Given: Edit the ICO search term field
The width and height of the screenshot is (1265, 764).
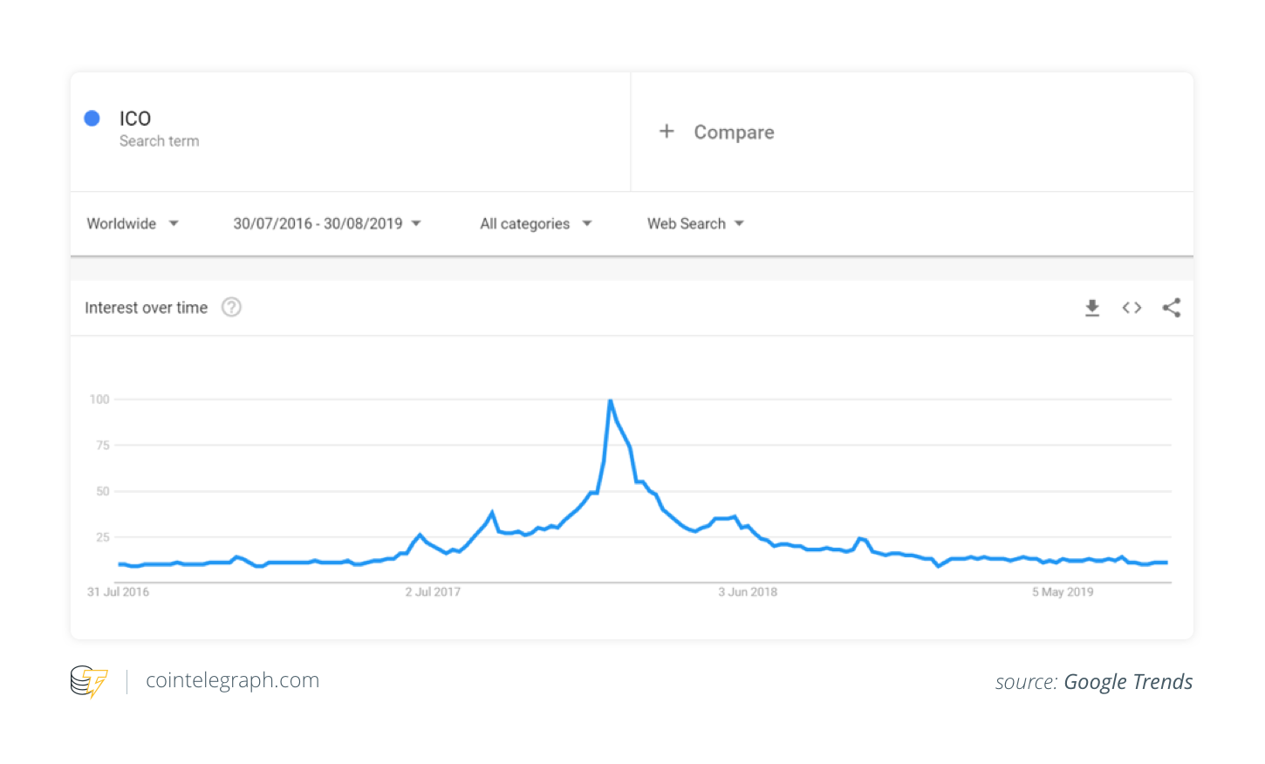Looking at the screenshot, I should coord(350,132).
